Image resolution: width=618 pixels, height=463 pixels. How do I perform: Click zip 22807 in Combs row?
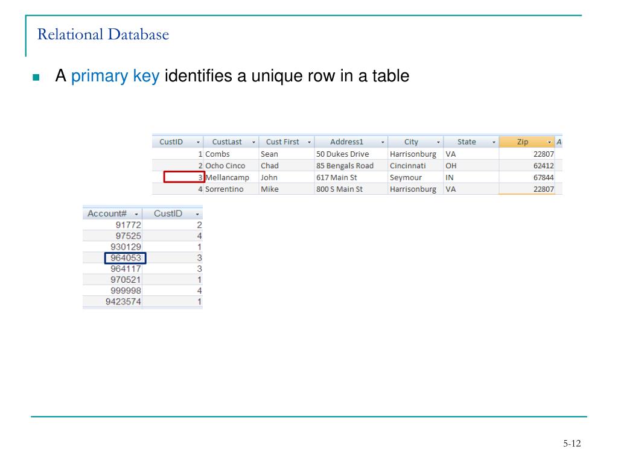click(527, 154)
